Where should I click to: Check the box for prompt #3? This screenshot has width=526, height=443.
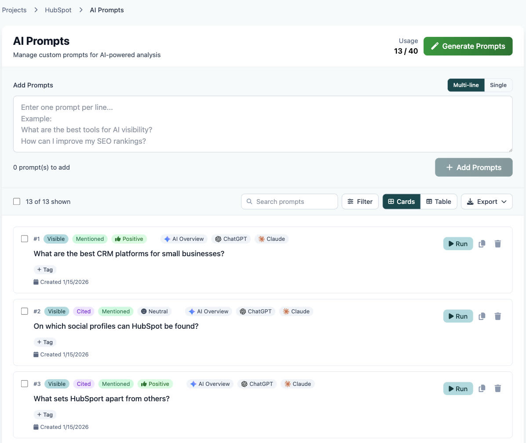[x=25, y=383]
